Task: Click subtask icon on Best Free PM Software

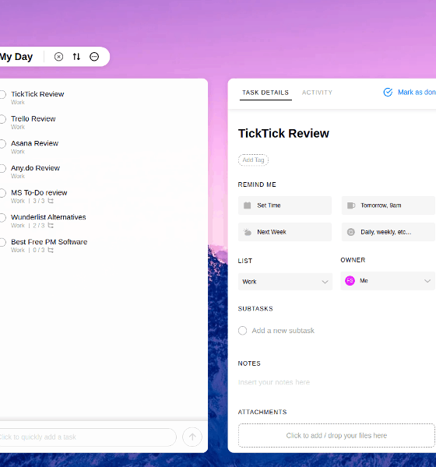Action: [x=51, y=250]
